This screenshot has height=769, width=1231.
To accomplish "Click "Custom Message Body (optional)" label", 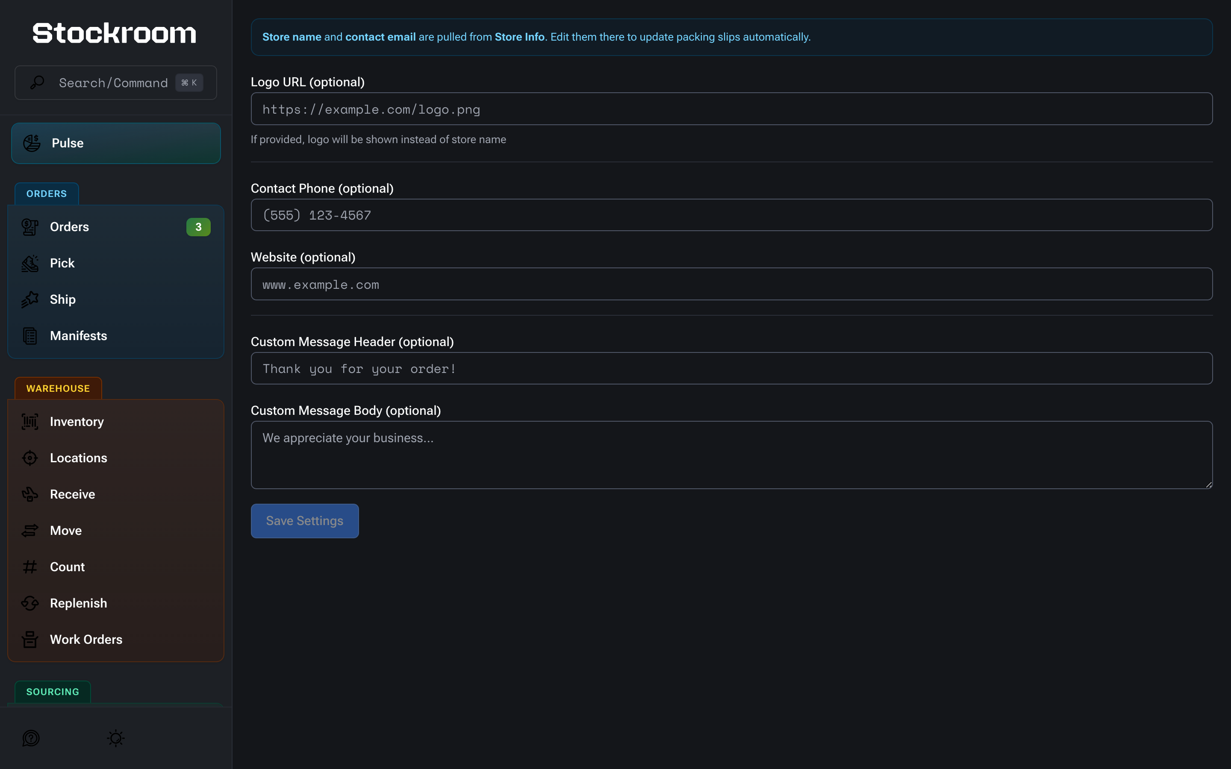I will point(346,411).
